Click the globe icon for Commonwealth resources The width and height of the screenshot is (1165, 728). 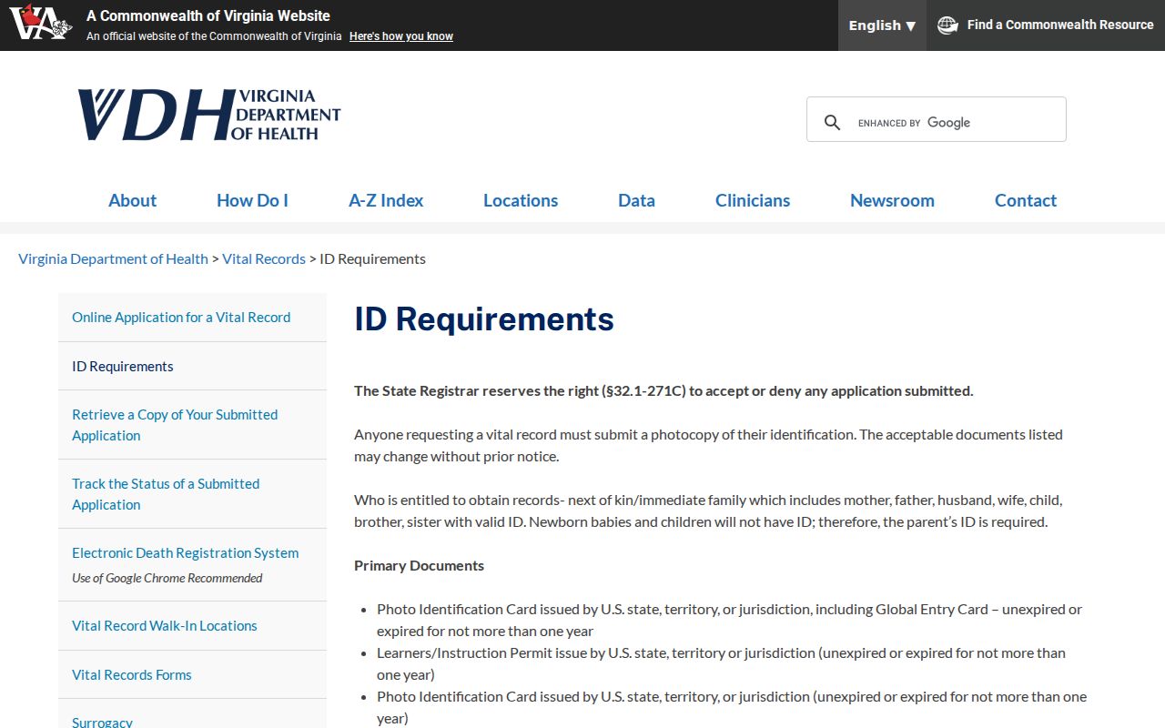tap(947, 25)
